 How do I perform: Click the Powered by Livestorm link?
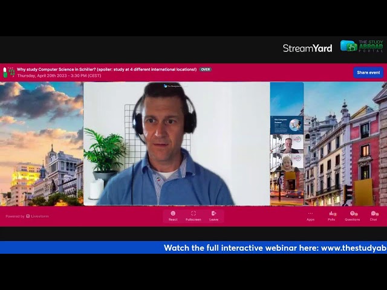27,216
